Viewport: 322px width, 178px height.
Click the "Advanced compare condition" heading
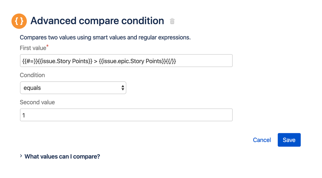(x=97, y=21)
